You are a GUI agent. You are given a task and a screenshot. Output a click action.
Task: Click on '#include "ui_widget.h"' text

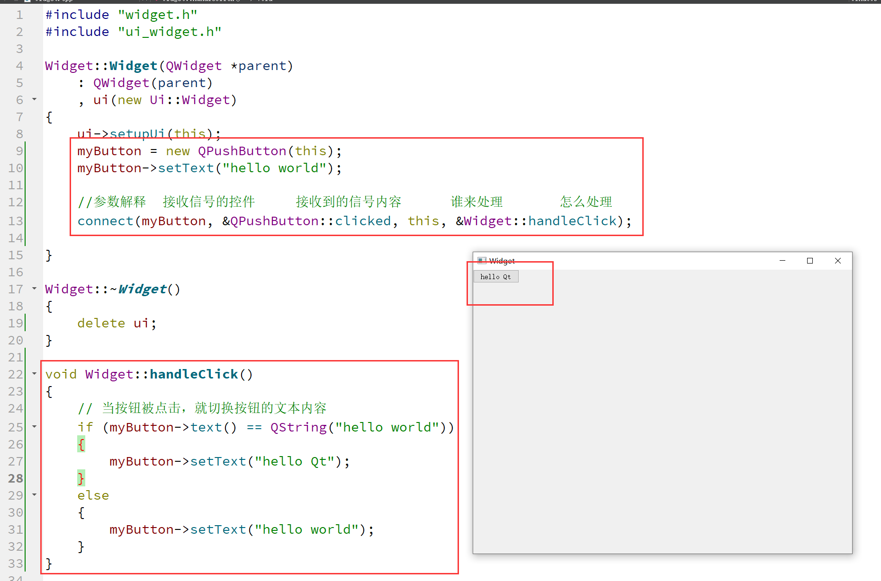(x=133, y=32)
